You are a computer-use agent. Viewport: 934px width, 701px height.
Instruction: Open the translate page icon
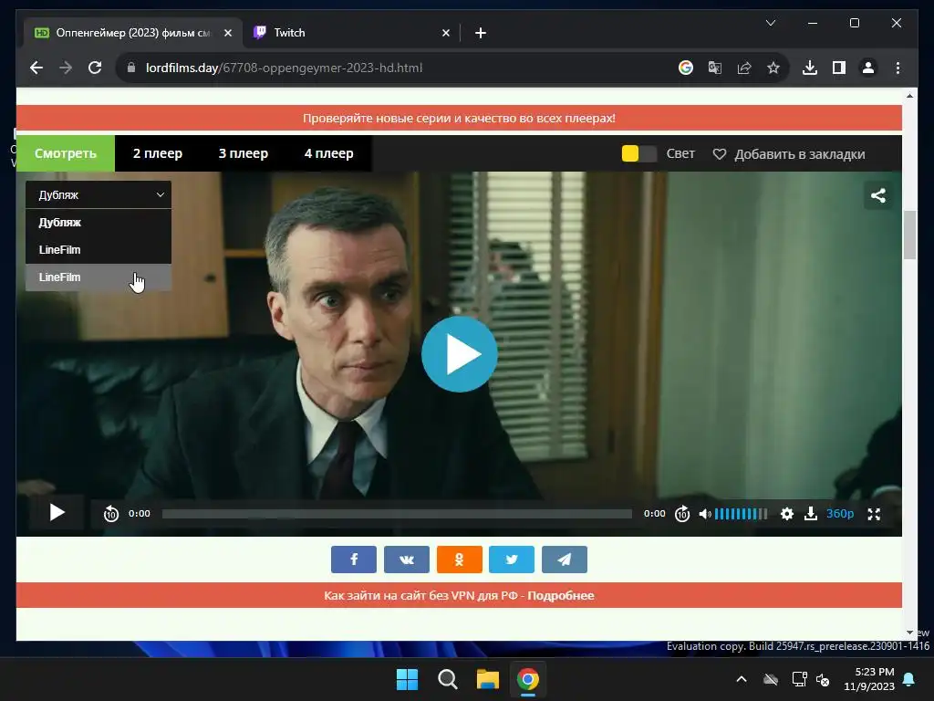pos(715,68)
